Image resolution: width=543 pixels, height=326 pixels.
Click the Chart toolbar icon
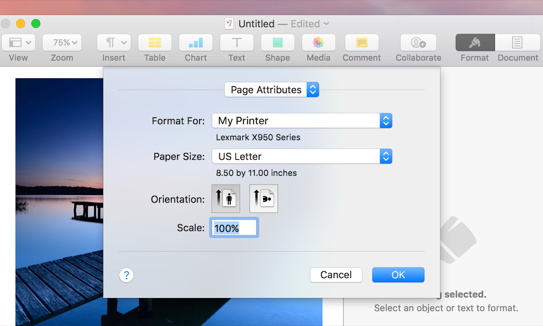pos(196,42)
